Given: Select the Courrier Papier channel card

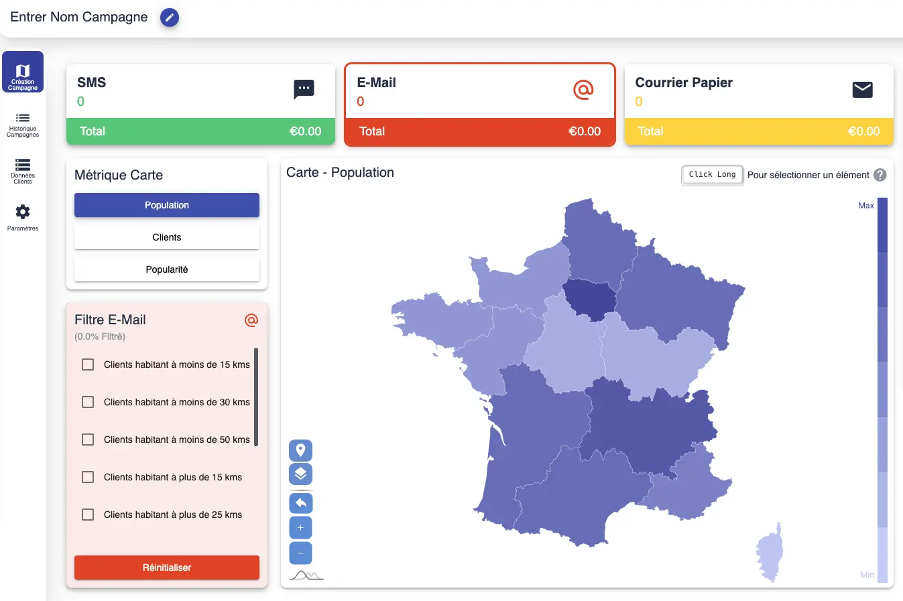Looking at the screenshot, I should click(759, 104).
